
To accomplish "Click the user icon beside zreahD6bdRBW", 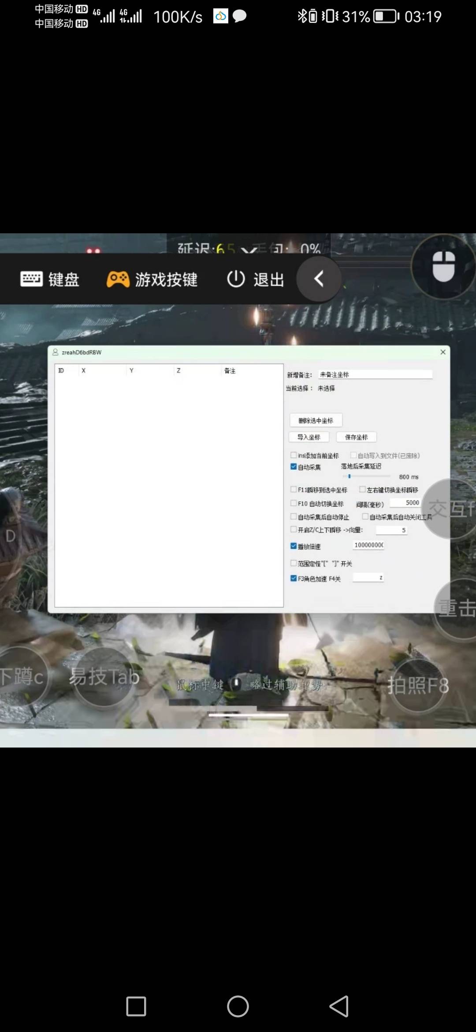I will tap(56, 352).
